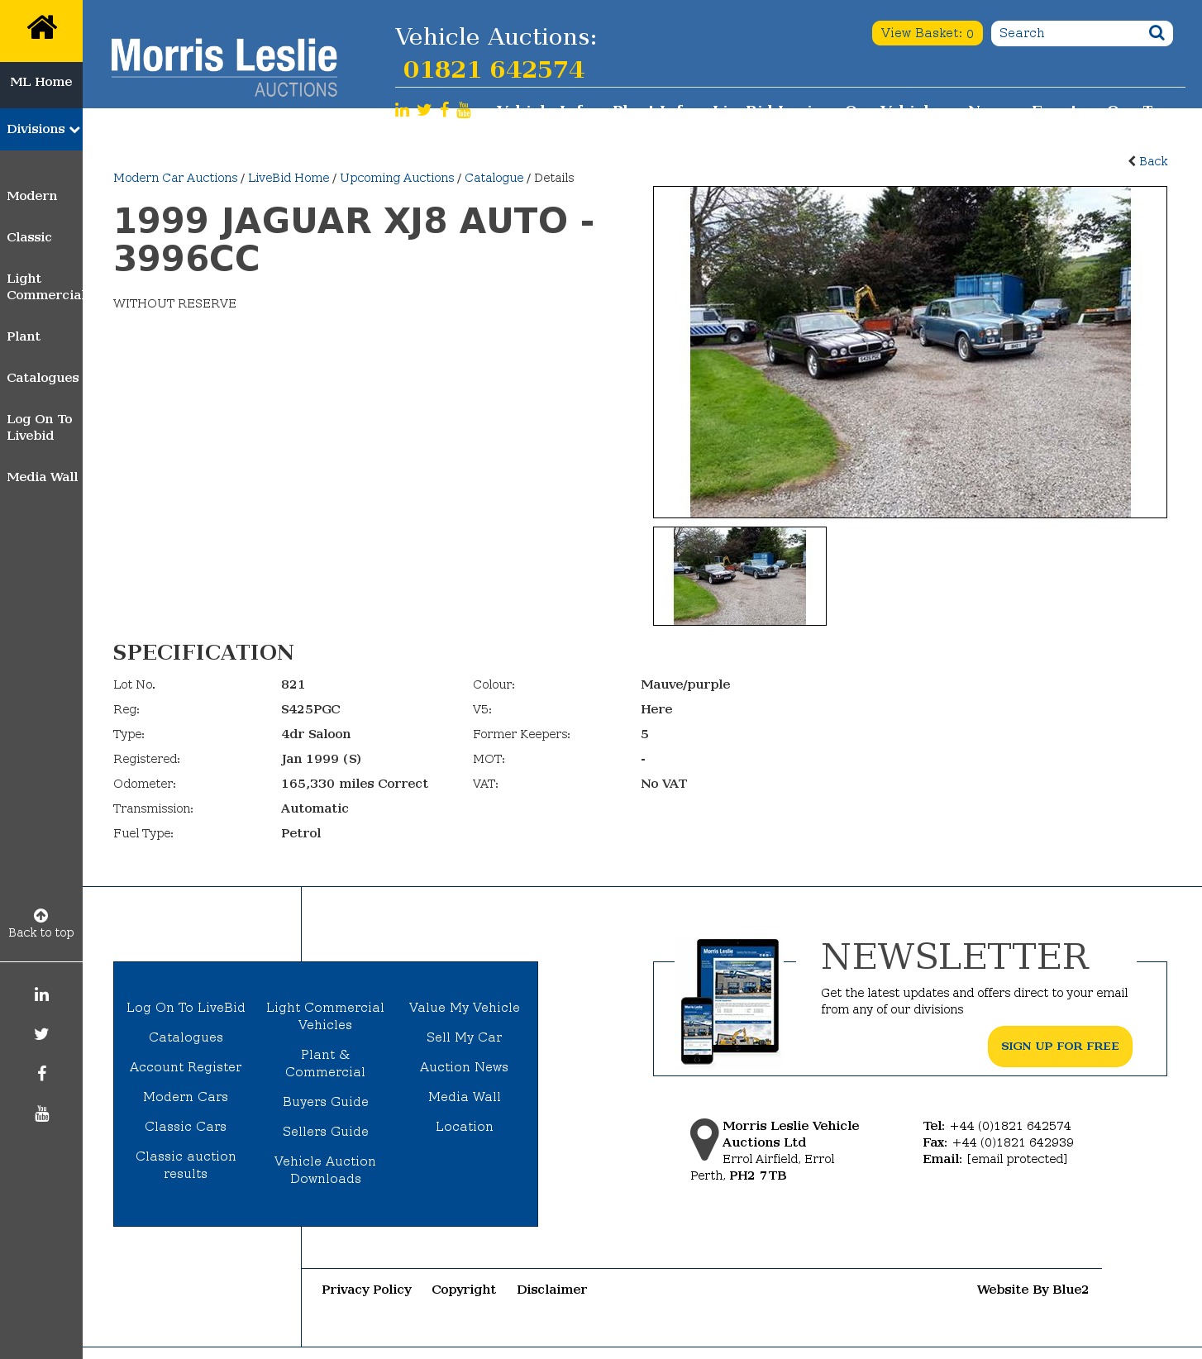This screenshot has width=1202, height=1359.
Task: Open Sellers Guide footer link
Action: tap(326, 1132)
